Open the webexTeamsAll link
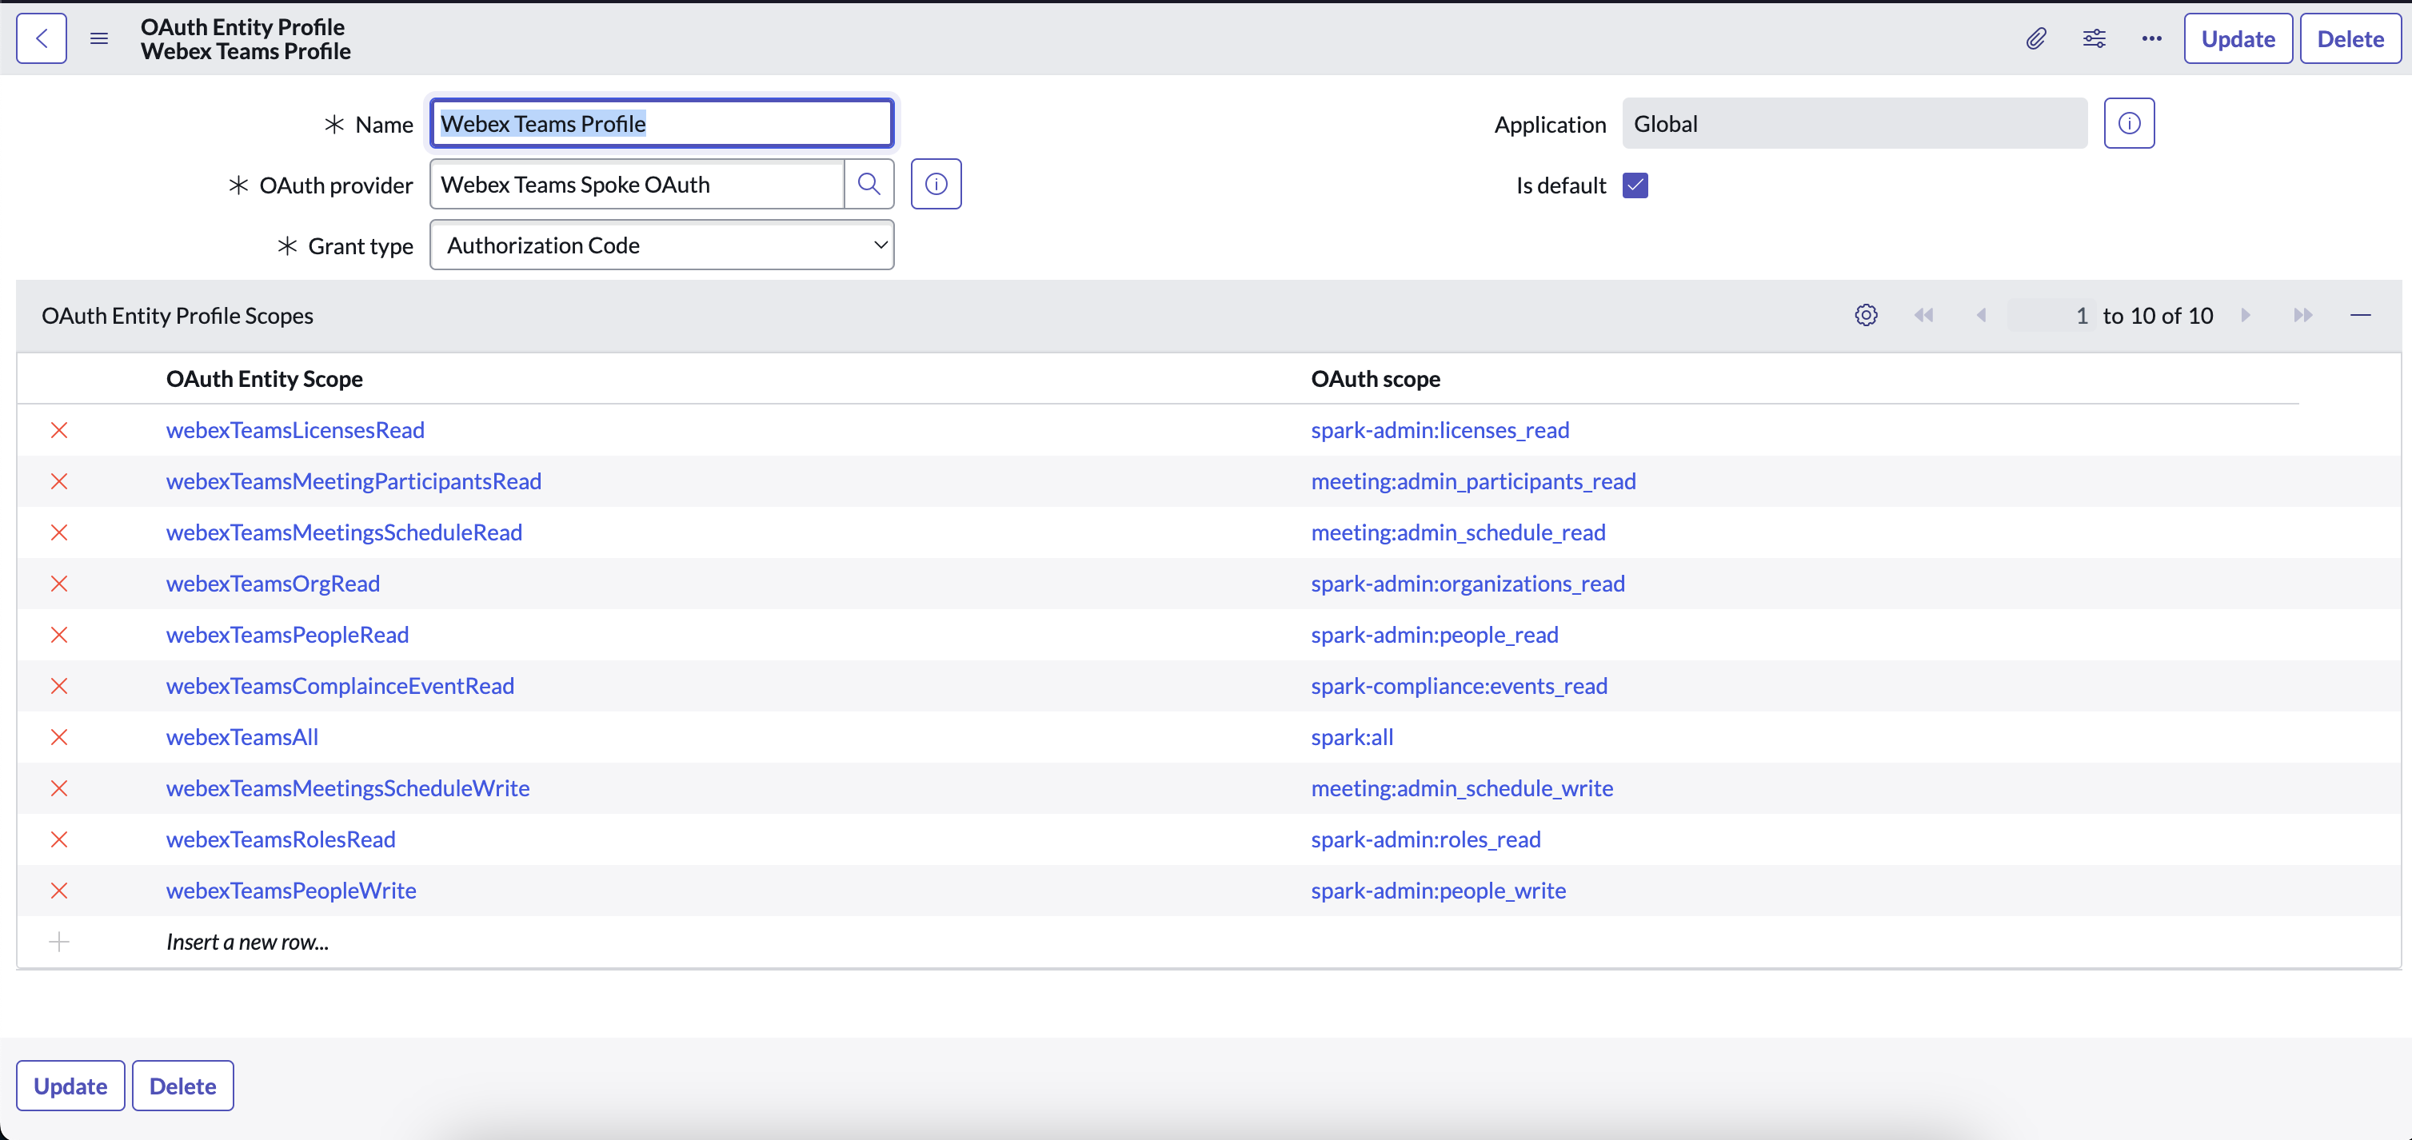 (x=242, y=738)
